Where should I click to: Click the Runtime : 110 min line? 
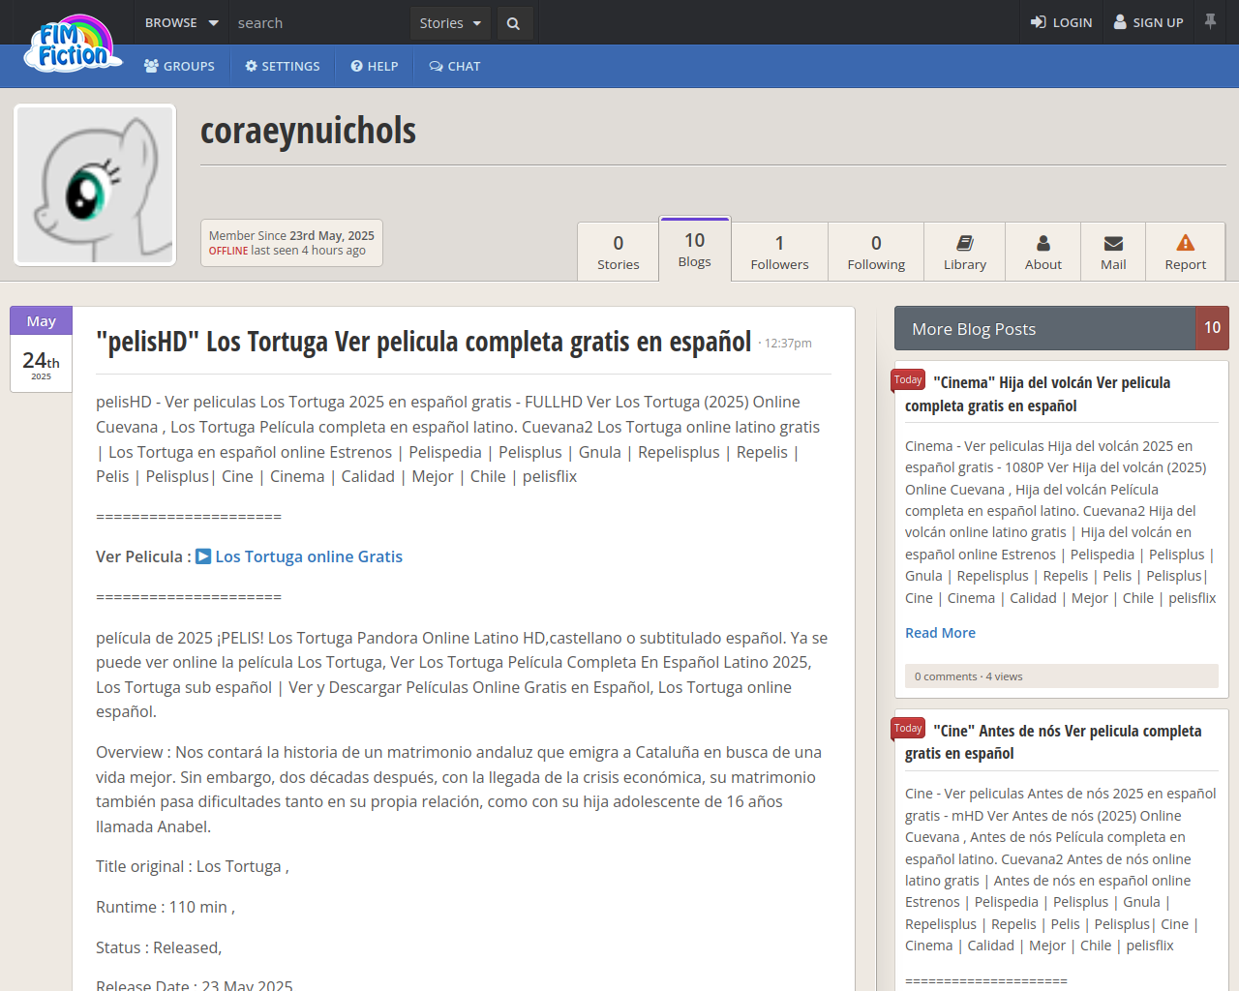166,907
